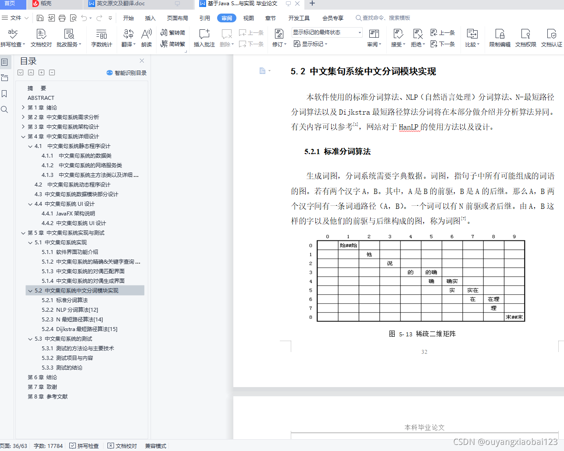Viewport: 564px width, 451px height.
Task: Click page indicator 36/63 in status bar
Action: click(x=14, y=446)
